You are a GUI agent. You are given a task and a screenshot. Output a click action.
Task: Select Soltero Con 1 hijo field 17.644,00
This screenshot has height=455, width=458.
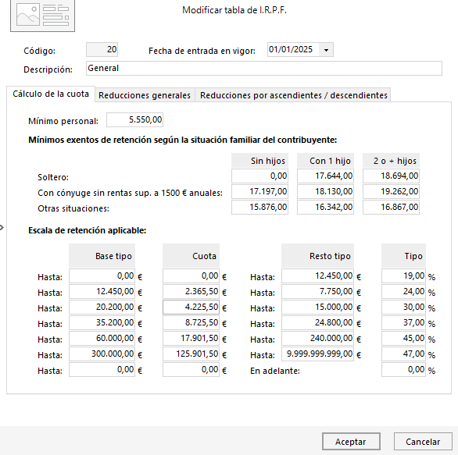(x=325, y=176)
